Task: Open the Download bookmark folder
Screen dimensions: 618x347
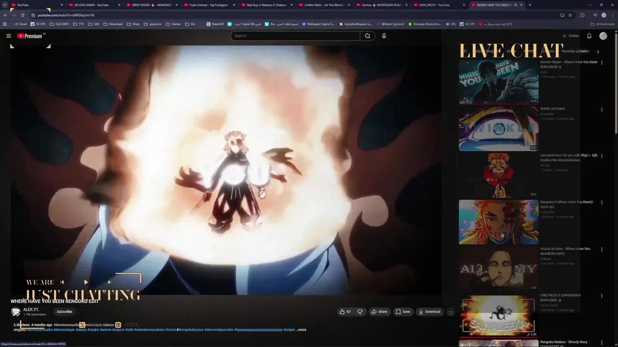Action: pyautogui.click(x=112, y=24)
